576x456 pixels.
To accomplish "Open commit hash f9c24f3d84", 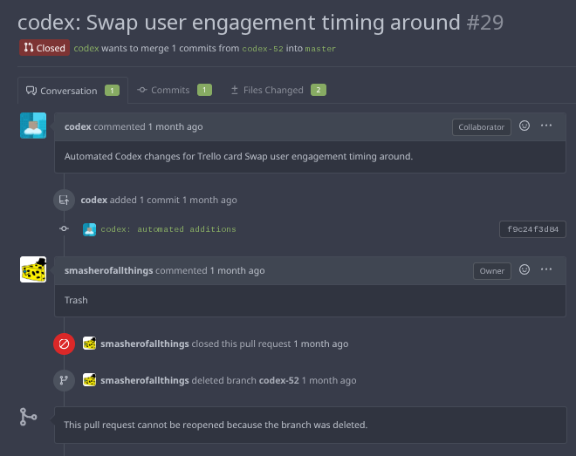I will [x=532, y=229].
